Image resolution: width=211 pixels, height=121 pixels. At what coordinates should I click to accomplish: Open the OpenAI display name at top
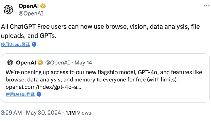29,6
